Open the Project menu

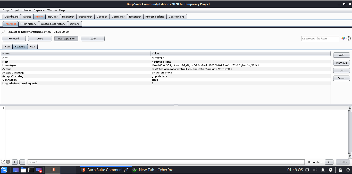click(15, 10)
